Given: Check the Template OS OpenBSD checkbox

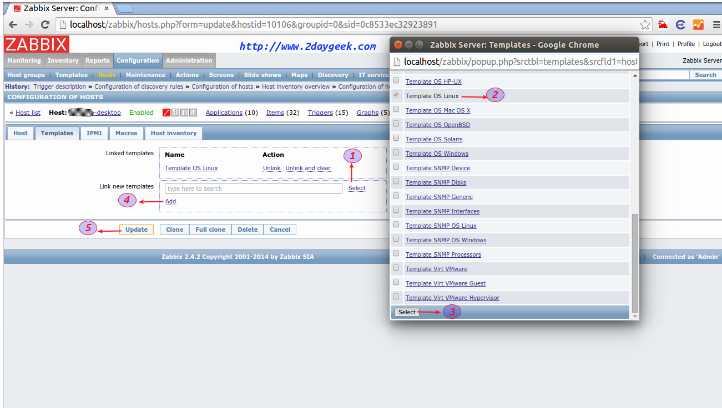Looking at the screenshot, I should [x=396, y=124].
